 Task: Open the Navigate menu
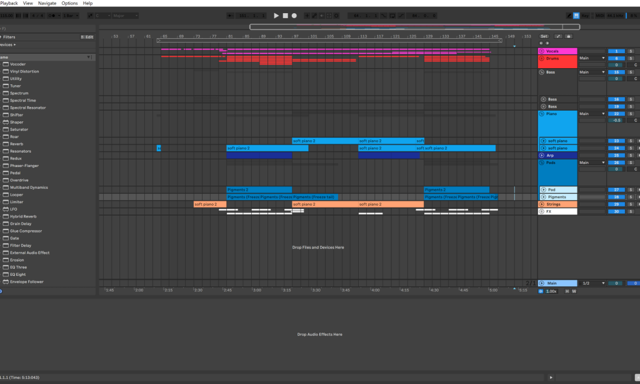point(47,3)
